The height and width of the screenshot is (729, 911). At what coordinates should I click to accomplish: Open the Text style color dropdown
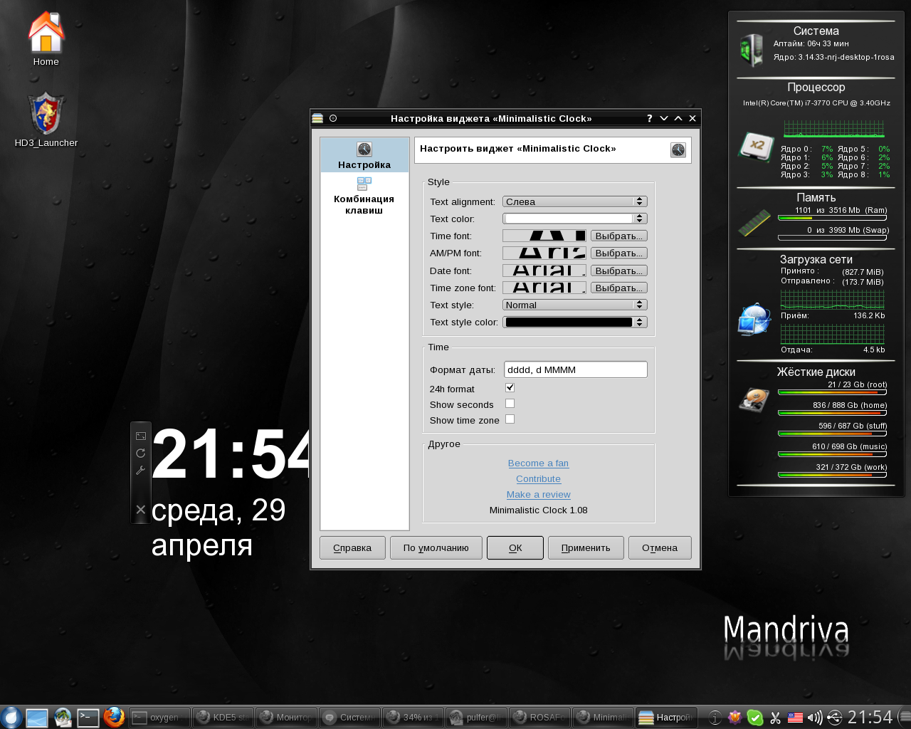[x=574, y=322]
